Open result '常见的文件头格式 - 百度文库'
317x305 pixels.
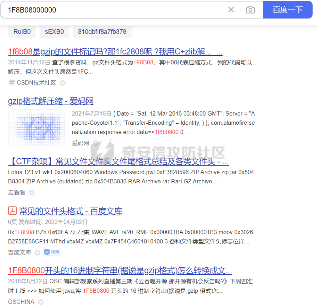click(70, 211)
